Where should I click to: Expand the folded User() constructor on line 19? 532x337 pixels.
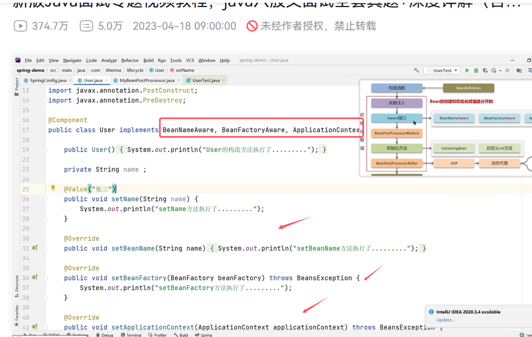tap(45, 149)
